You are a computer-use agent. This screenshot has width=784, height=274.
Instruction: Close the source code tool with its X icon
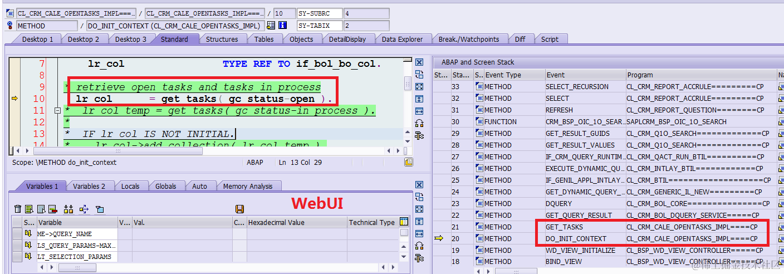(419, 62)
